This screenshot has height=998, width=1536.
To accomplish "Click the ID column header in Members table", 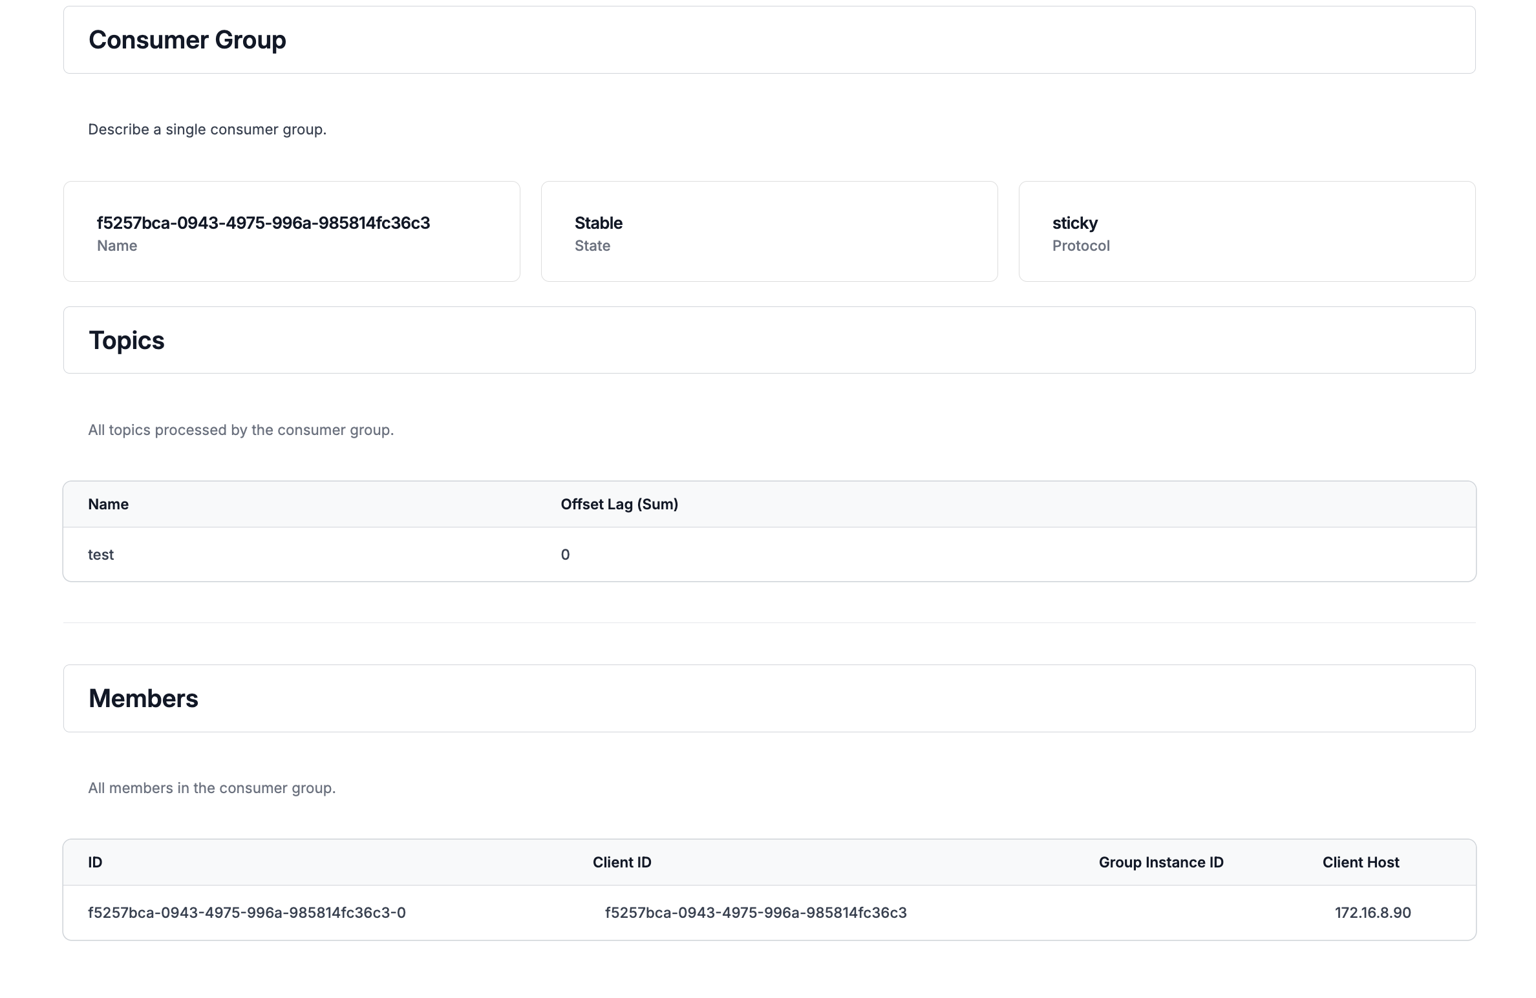I will point(95,862).
